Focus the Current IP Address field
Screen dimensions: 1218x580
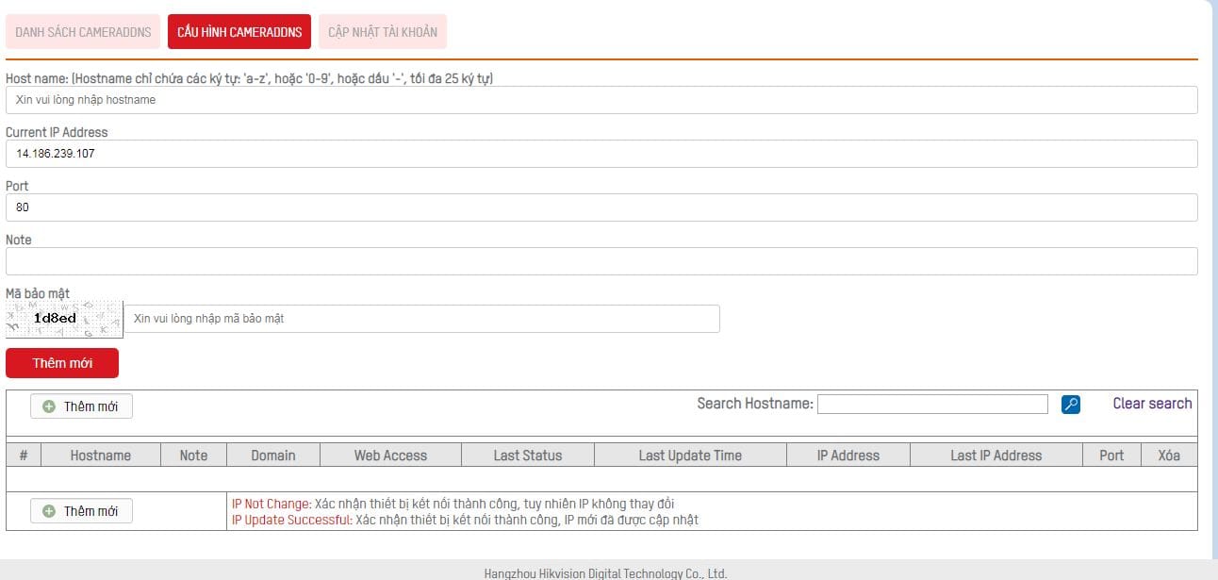tap(601, 154)
